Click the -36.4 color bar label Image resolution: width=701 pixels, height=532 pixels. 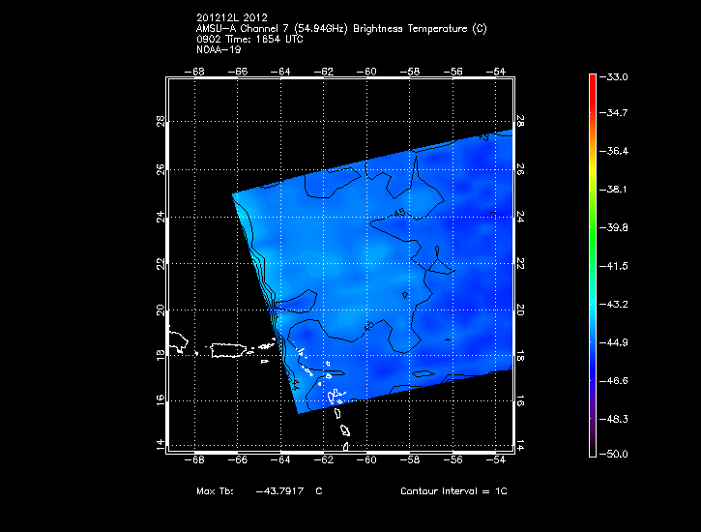pos(613,151)
